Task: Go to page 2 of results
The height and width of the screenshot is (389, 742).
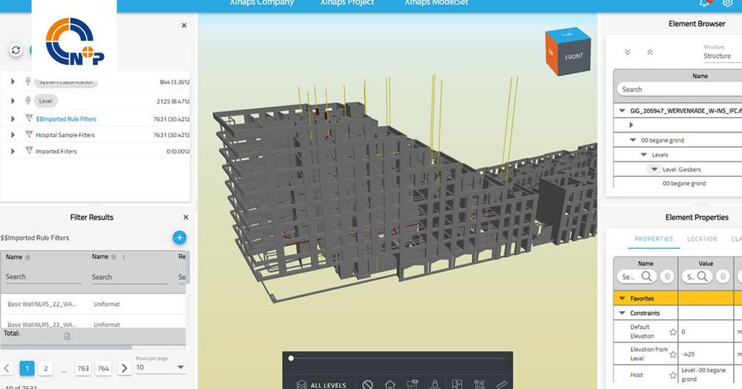Action: pyautogui.click(x=45, y=368)
